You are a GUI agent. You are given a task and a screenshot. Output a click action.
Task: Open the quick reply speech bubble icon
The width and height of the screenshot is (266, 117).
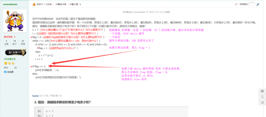(262, 91)
